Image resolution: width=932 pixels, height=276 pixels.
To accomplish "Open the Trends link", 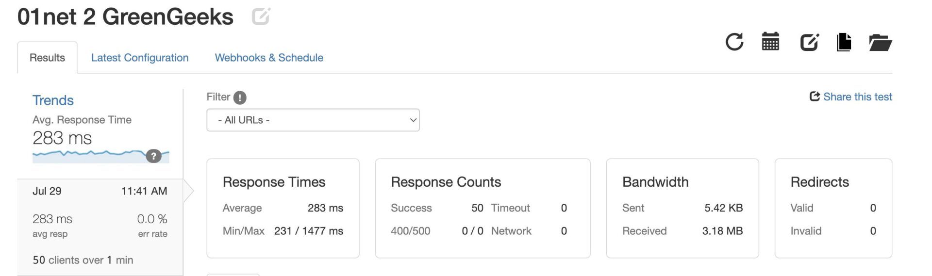I will (53, 100).
